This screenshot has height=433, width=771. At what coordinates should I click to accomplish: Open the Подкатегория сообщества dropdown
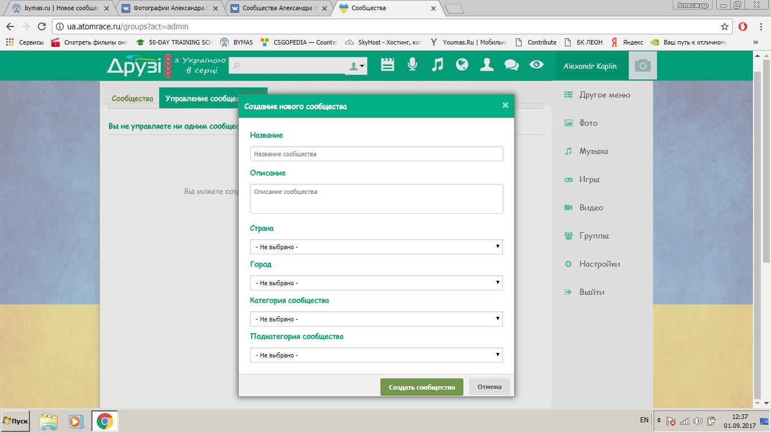[x=376, y=355]
